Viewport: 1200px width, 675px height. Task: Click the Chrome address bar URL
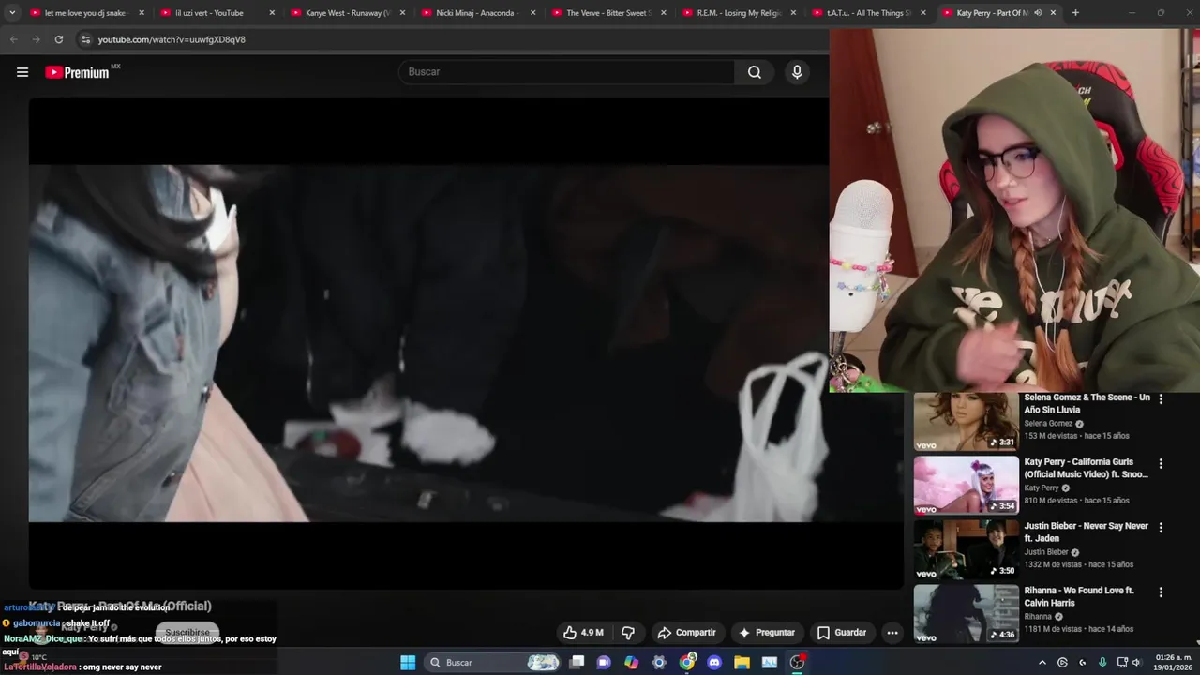(172, 39)
